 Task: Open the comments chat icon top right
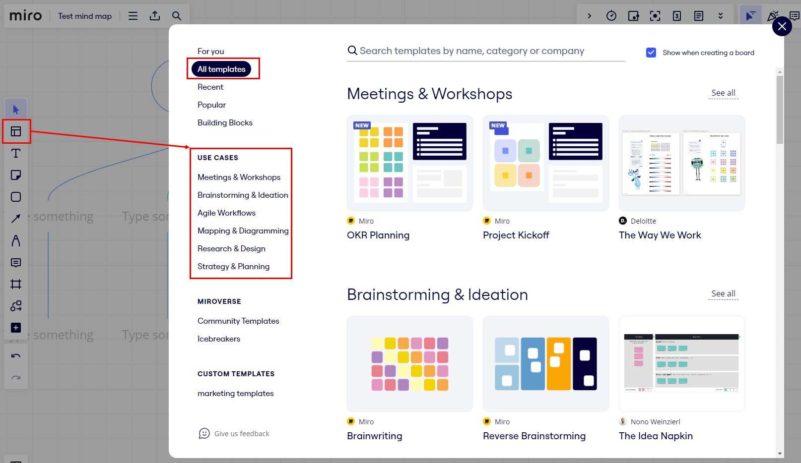(794, 16)
